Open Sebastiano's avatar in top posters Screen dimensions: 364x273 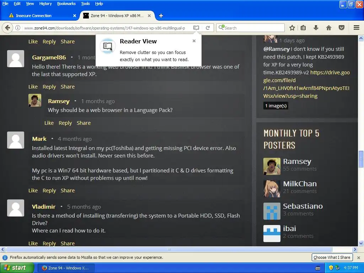click(x=272, y=211)
